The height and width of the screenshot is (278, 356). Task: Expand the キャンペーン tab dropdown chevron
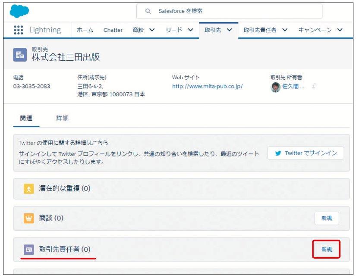[340, 30]
